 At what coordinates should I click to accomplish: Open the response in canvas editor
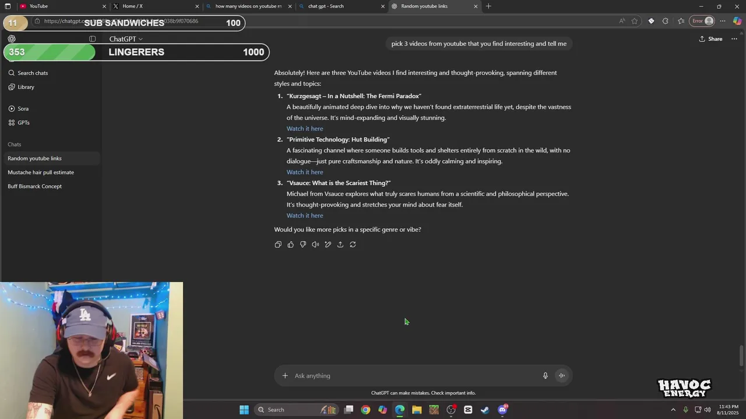[x=328, y=244]
